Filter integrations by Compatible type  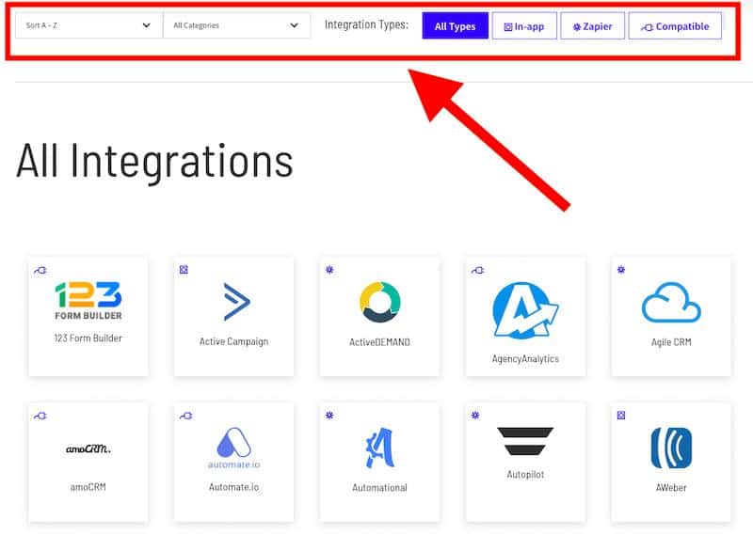tap(675, 26)
